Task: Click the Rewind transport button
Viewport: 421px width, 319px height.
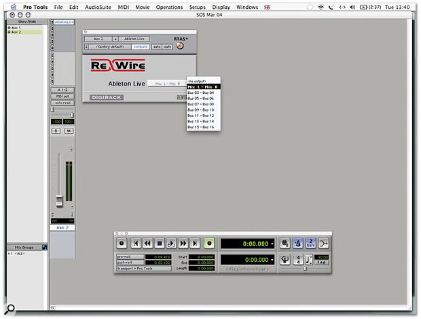Action: coord(147,244)
